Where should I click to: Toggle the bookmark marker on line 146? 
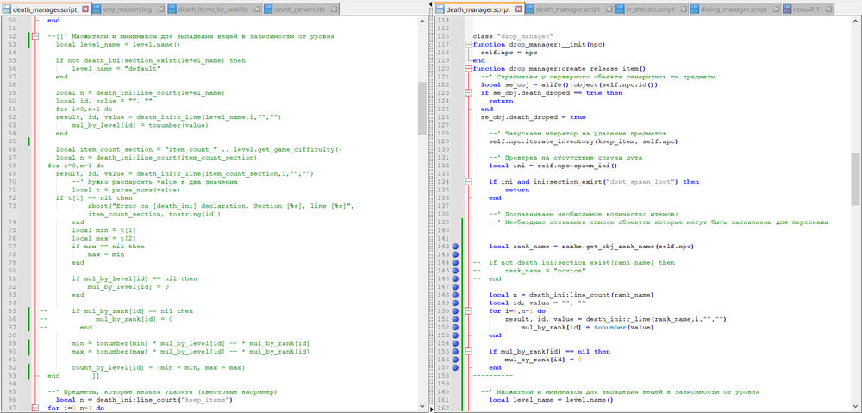tap(455, 278)
